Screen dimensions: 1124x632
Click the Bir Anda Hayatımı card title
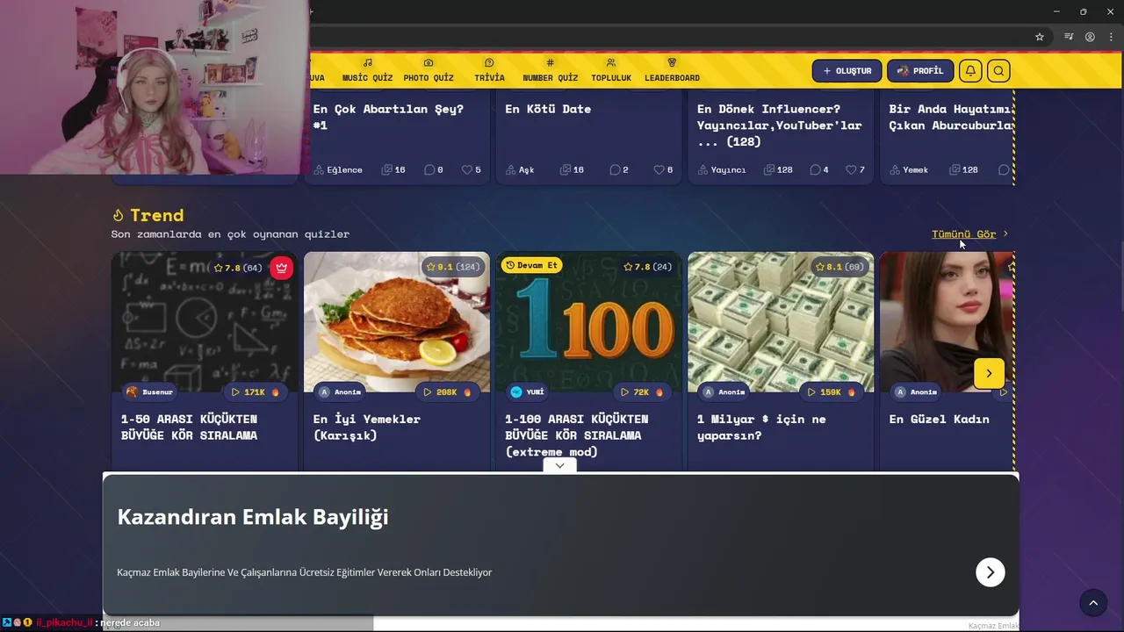[x=951, y=117]
